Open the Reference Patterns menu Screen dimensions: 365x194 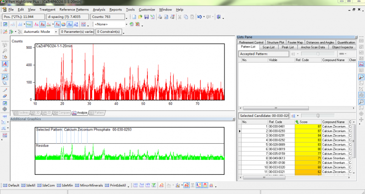(74, 9)
